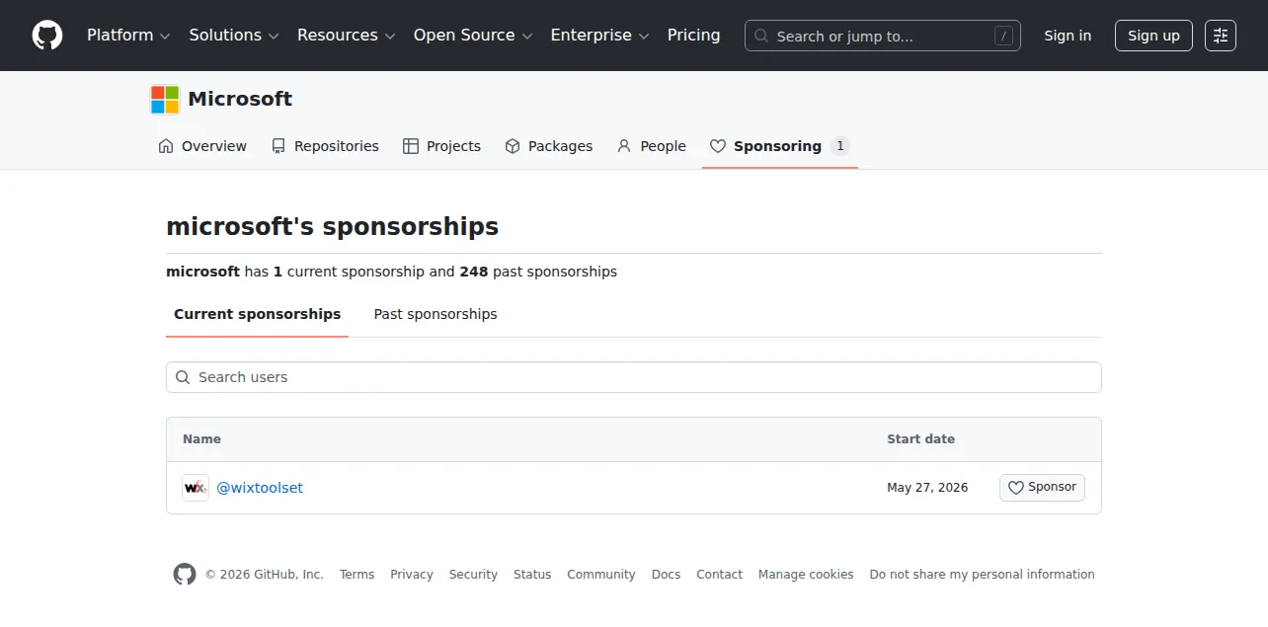This screenshot has height=627, width=1268.
Task: Open the Projects tab
Action: (441, 146)
